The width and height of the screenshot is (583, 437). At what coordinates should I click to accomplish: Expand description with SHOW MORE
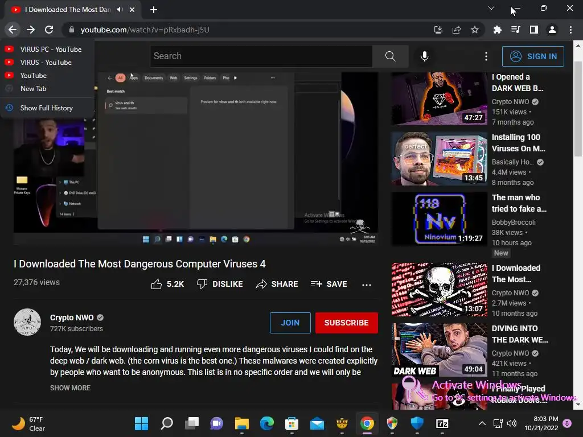point(70,387)
